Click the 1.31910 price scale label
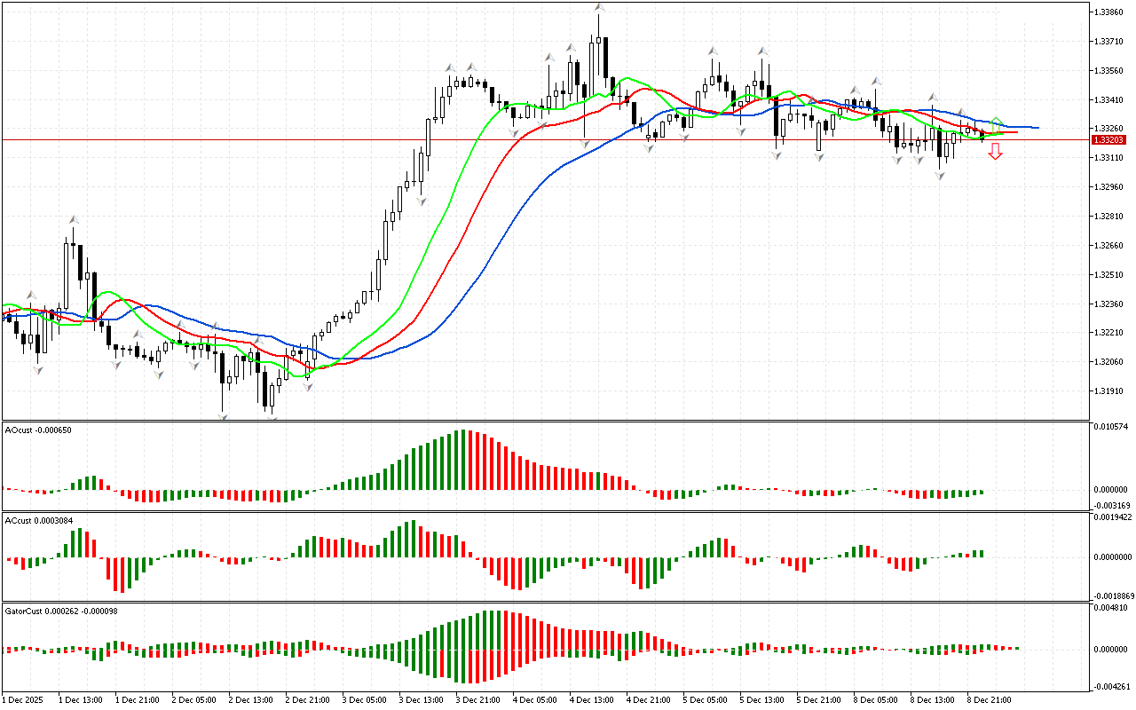The image size is (1136, 710). coord(1110,390)
